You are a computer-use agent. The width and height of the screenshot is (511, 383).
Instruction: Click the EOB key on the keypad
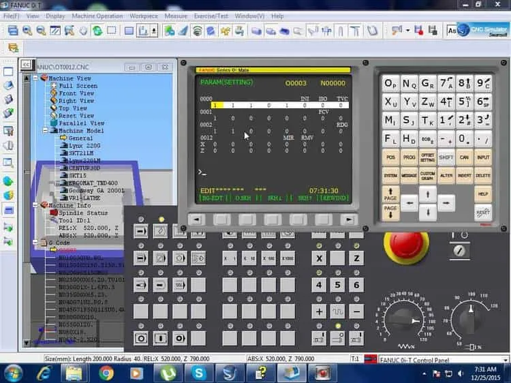pyautogui.click(x=427, y=139)
